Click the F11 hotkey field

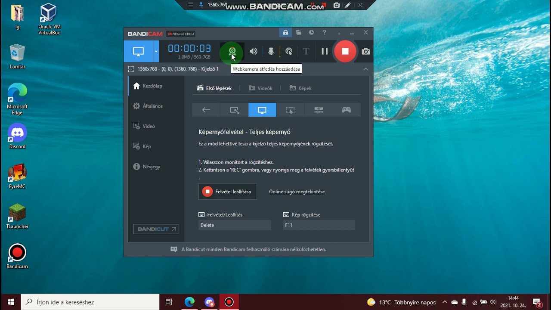coord(319,225)
